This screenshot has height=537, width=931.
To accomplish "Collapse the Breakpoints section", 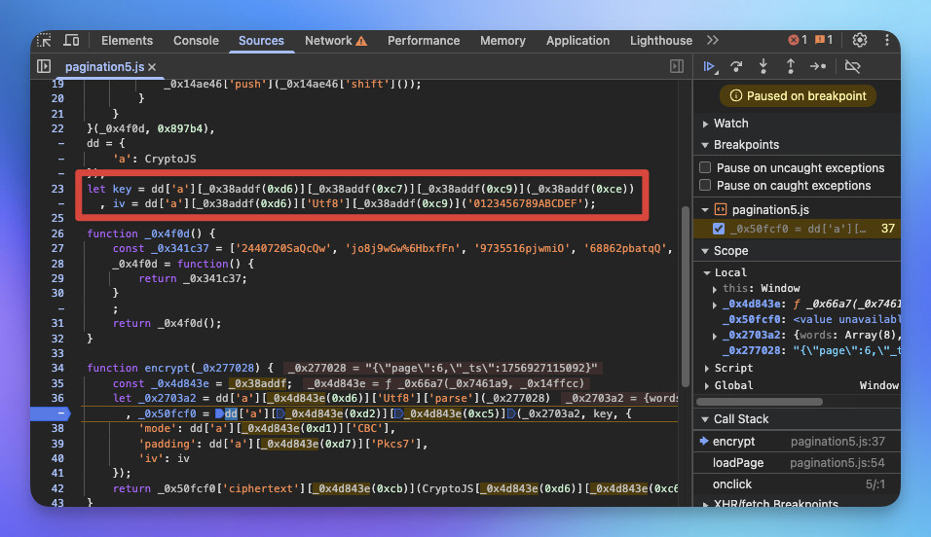I will pos(705,145).
